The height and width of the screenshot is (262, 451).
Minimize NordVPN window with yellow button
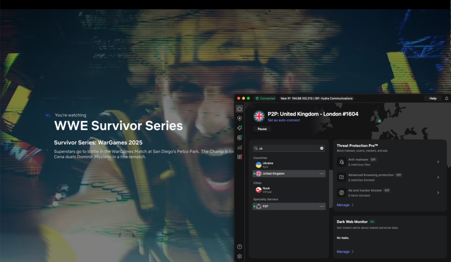tap(243, 98)
